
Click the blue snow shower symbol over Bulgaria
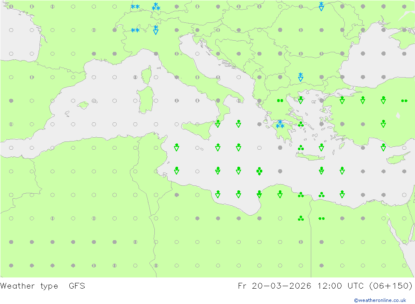(x=300, y=77)
